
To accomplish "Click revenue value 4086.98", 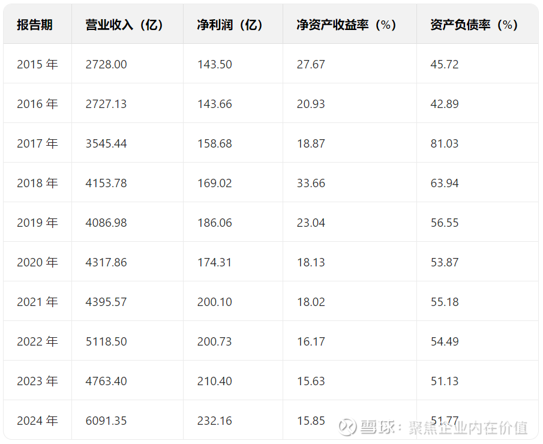I will [x=106, y=223].
